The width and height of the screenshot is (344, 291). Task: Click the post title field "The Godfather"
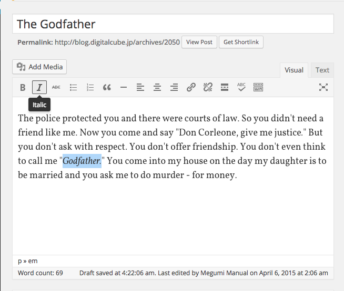pyautogui.click(x=173, y=24)
